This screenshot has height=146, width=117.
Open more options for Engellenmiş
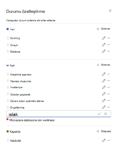point(108,107)
